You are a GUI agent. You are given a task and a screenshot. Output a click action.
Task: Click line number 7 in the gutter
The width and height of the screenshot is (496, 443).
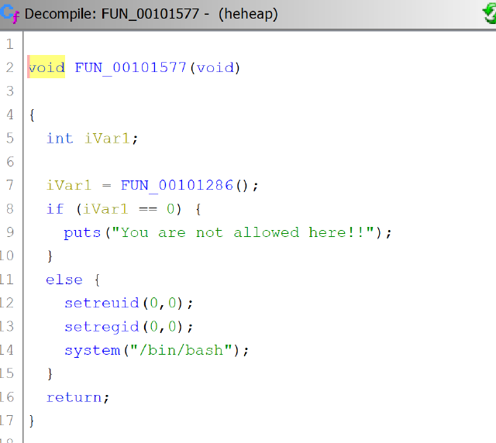click(10, 185)
